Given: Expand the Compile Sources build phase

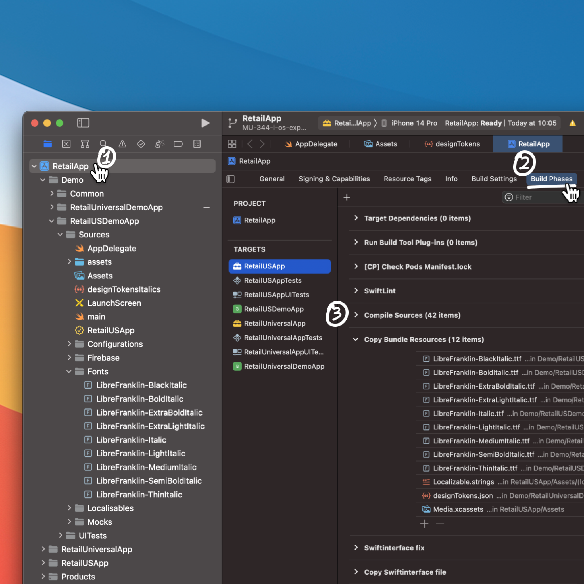Looking at the screenshot, I should pyautogui.click(x=356, y=315).
